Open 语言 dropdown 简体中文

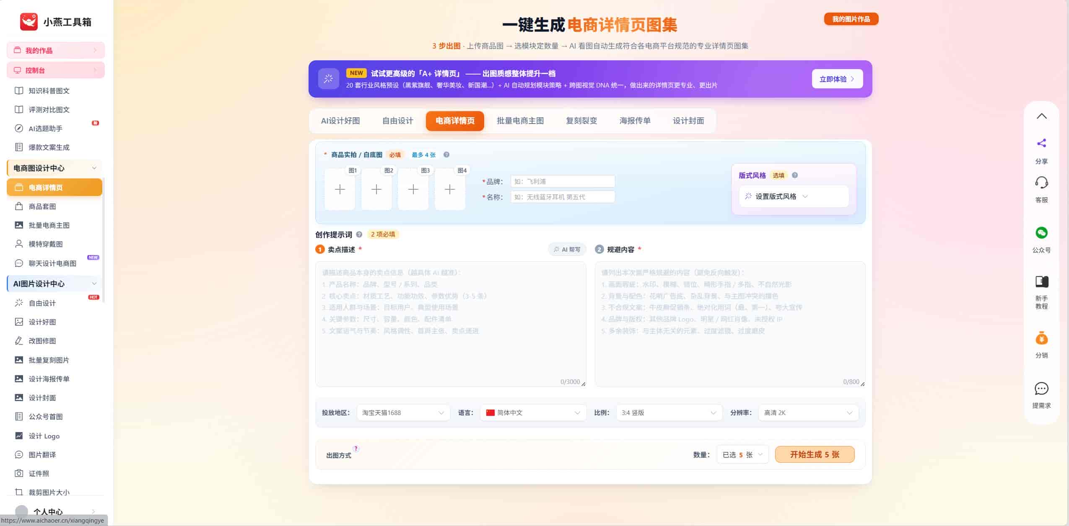[x=533, y=413]
